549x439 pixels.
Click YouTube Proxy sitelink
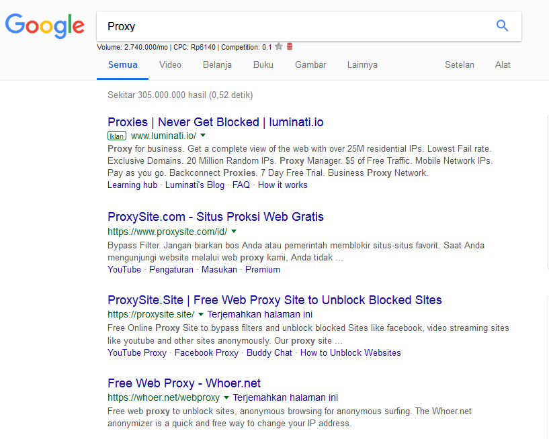[137, 352]
